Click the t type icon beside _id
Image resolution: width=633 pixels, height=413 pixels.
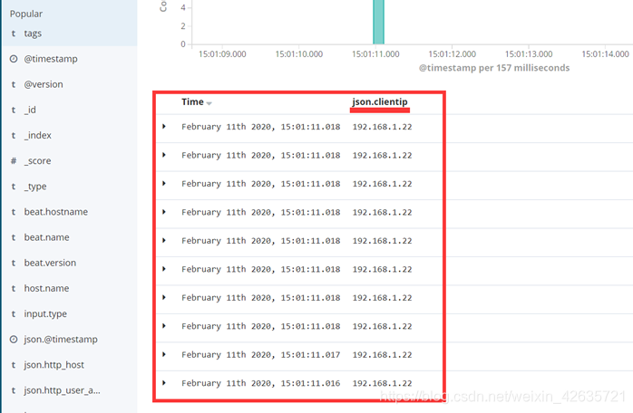pos(14,110)
